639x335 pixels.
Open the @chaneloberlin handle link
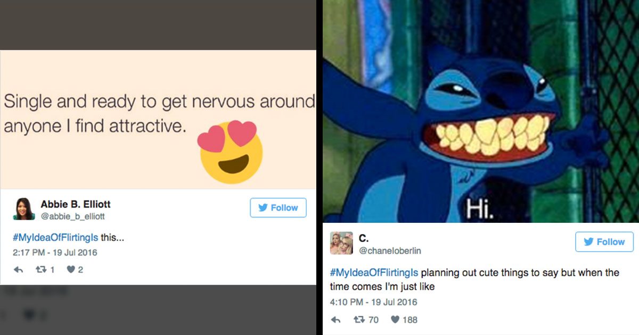[390, 250]
